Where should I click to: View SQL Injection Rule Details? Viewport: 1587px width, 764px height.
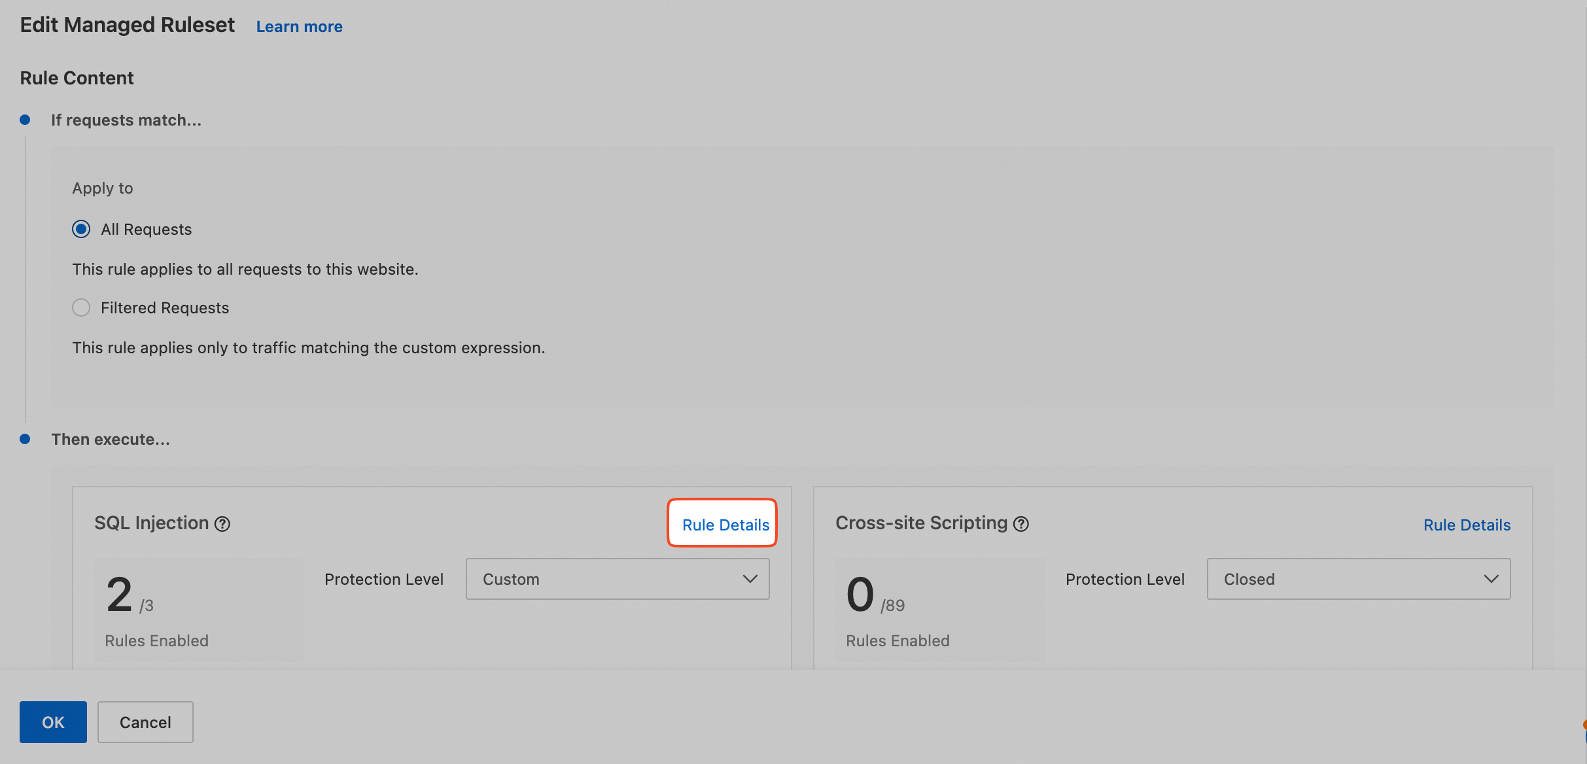(x=725, y=525)
